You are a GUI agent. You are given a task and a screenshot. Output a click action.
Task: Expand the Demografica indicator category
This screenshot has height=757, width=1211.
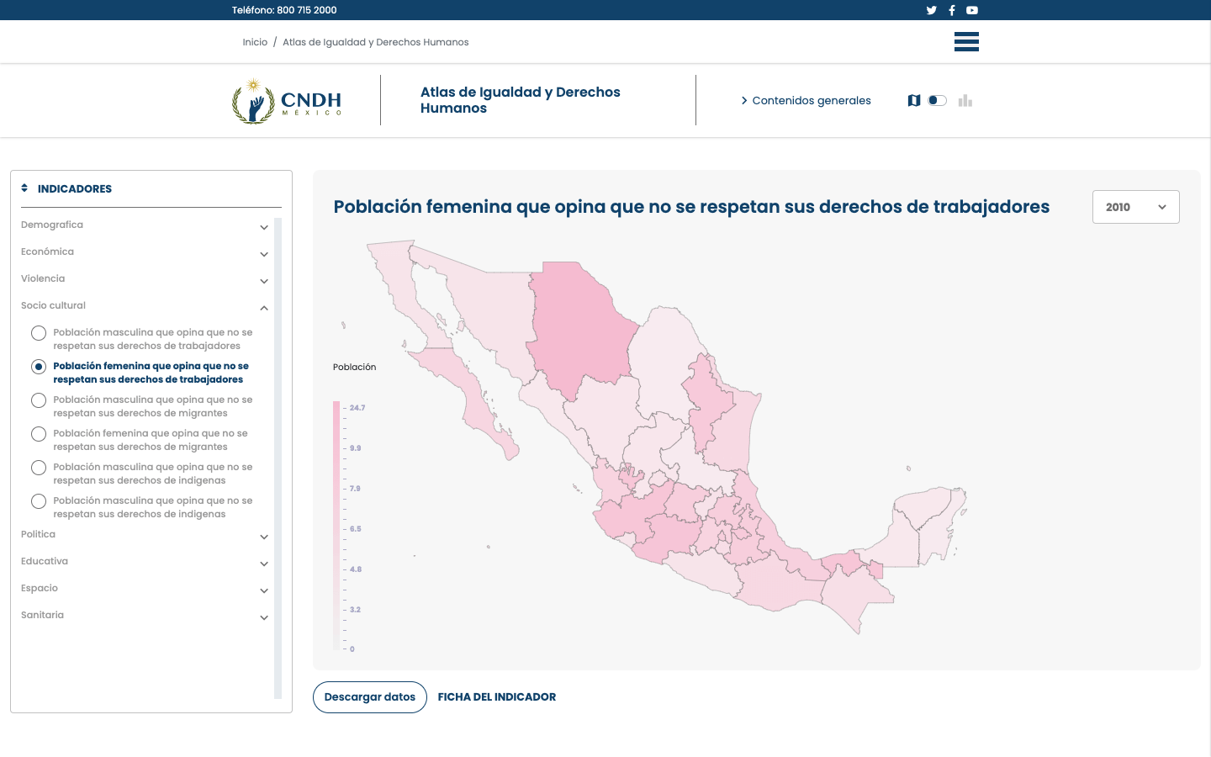pyautogui.click(x=264, y=227)
